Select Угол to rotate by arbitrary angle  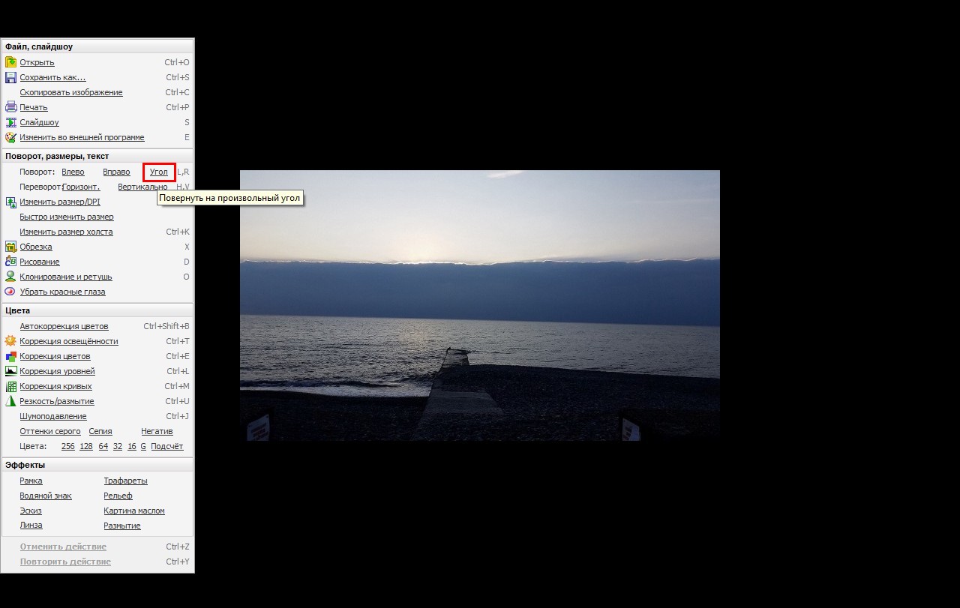coord(158,172)
